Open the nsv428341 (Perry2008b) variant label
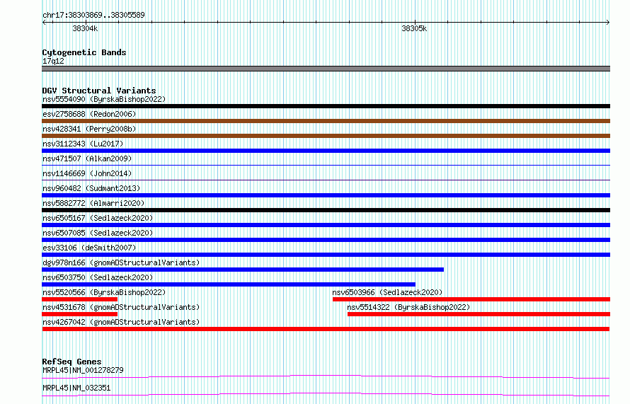This screenshot has height=404, width=630. pyautogui.click(x=89, y=129)
